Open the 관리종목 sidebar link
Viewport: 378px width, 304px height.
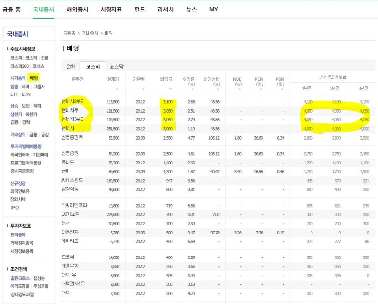[18, 234]
